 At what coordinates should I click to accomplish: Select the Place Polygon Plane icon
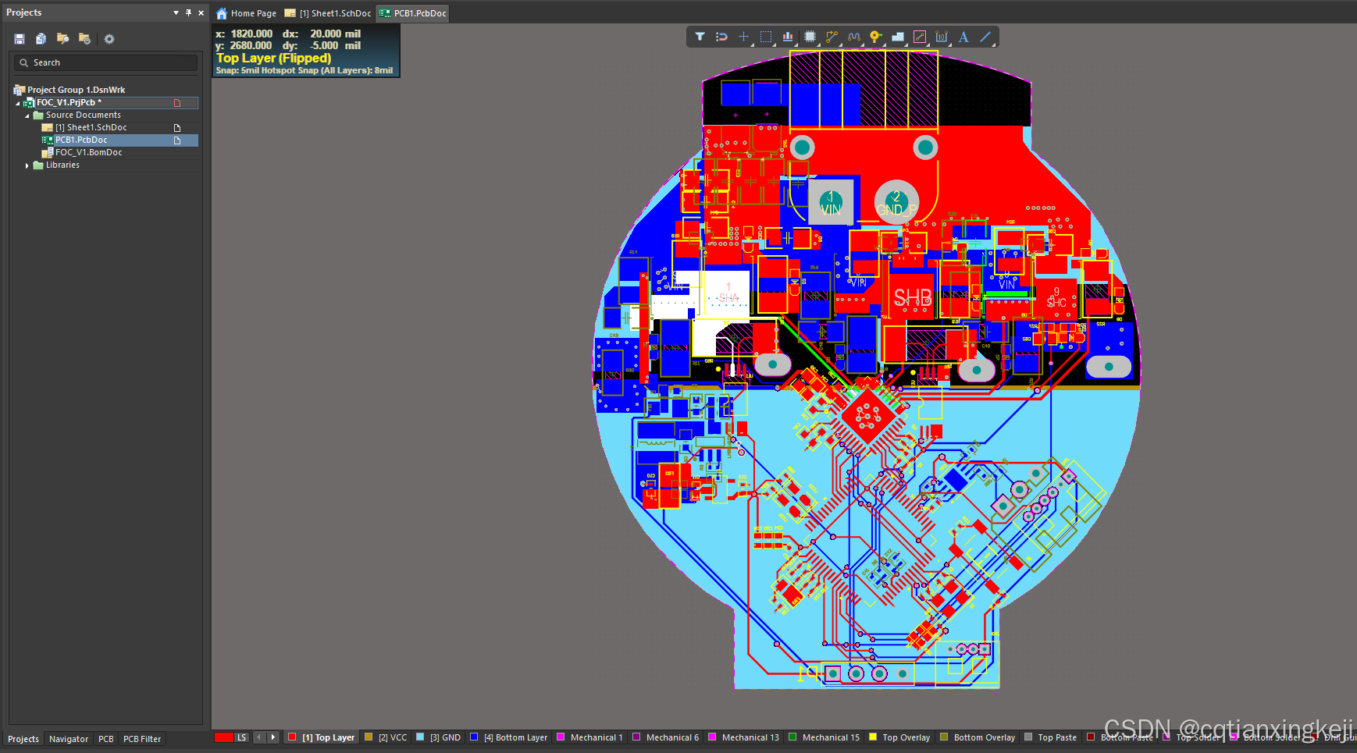(898, 37)
